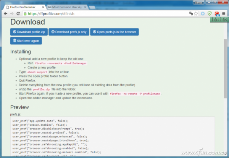Click the browser back arrow
The image size is (229, 158).
[x=5, y=13]
